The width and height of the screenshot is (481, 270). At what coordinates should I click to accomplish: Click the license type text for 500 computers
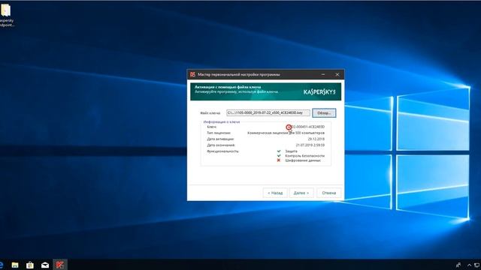pyautogui.click(x=286, y=133)
